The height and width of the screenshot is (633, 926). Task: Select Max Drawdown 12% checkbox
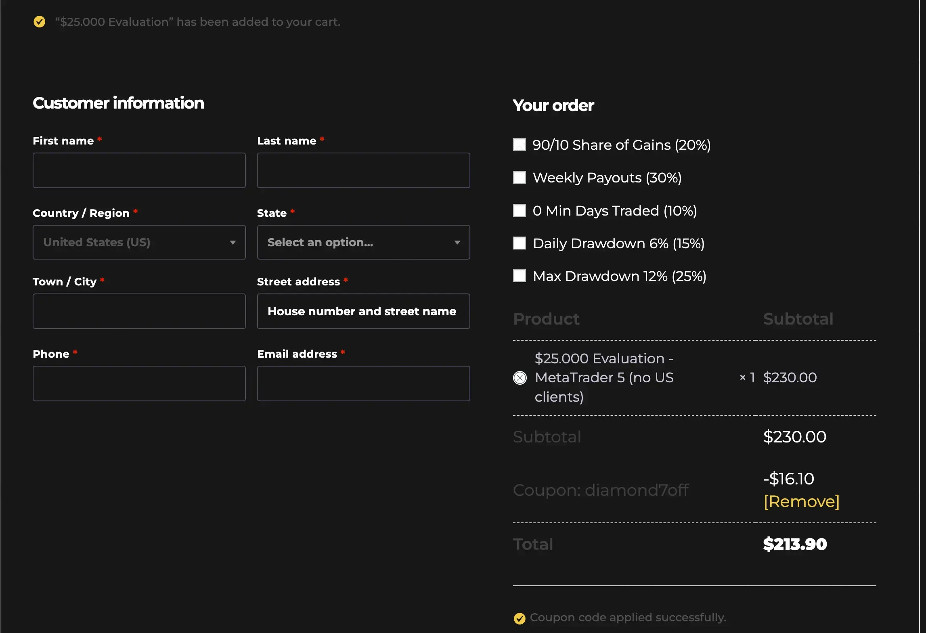pyautogui.click(x=519, y=276)
